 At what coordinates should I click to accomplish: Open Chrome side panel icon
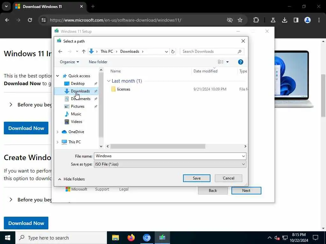[x=296, y=20]
